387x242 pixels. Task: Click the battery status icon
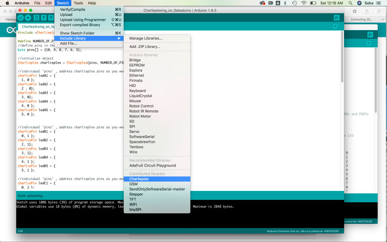point(313,3)
